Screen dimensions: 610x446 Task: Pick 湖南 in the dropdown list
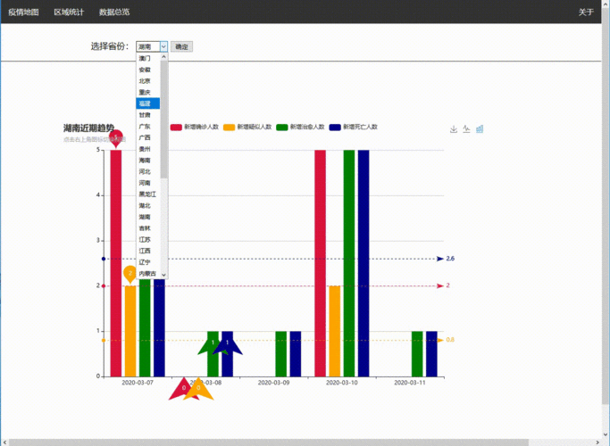[x=148, y=217]
